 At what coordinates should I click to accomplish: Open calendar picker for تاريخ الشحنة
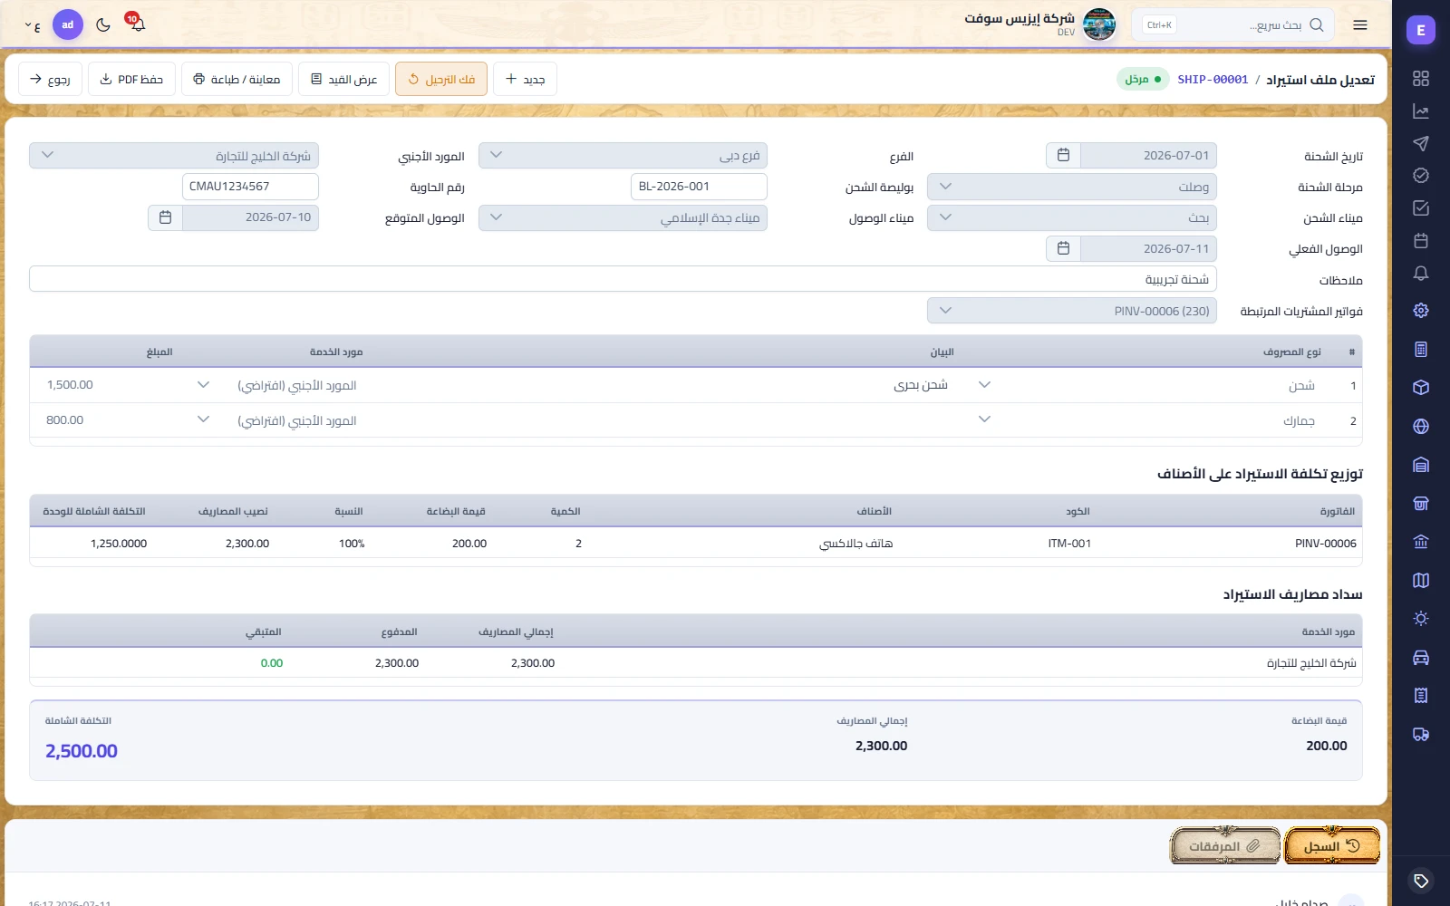tap(1063, 155)
